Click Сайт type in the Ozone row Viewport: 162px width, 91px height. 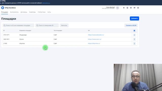pos(55,39)
